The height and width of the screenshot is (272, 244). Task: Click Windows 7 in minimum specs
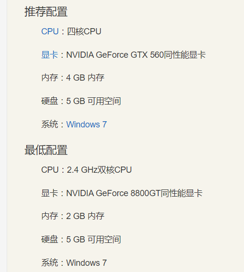[86, 263]
